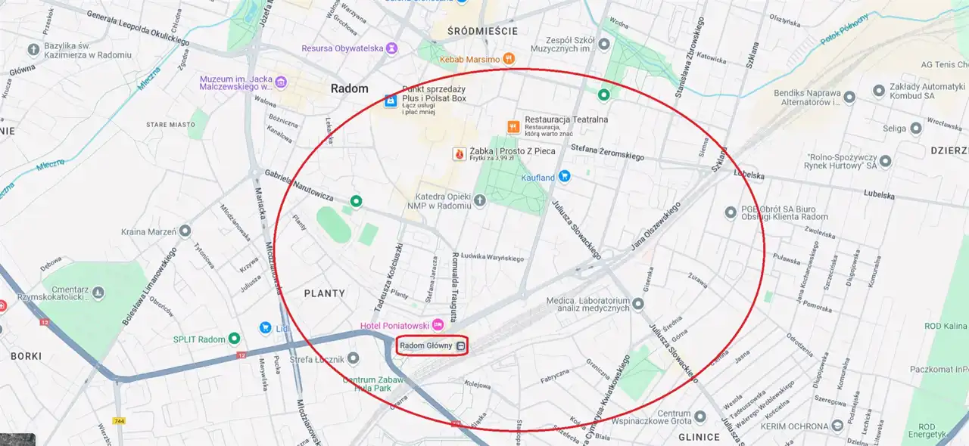This screenshot has width=969, height=446.
Task: Select the Restauracja Teatralna fork-and-knife icon
Action: click(x=513, y=127)
